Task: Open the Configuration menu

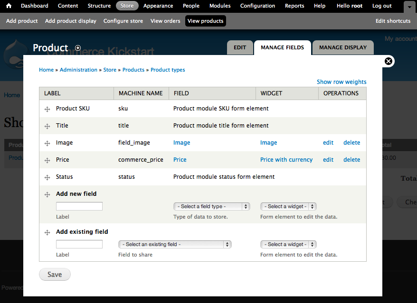Action: [257, 6]
